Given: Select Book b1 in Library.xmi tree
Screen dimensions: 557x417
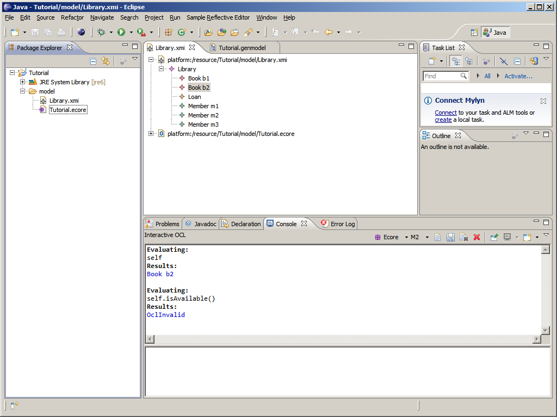Looking at the screenshot, I should (199, 78).
